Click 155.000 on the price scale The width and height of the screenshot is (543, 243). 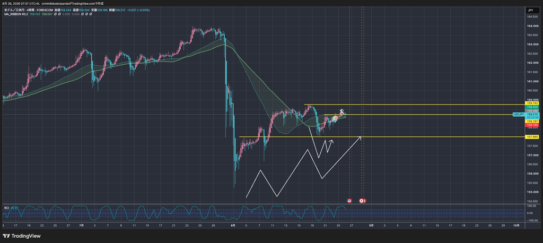coord(532,192)
